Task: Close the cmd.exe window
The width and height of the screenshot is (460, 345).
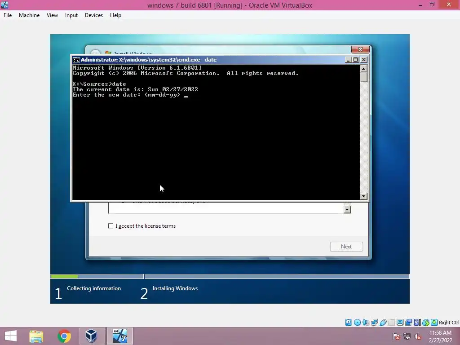Action: click(x=364, y=60)
